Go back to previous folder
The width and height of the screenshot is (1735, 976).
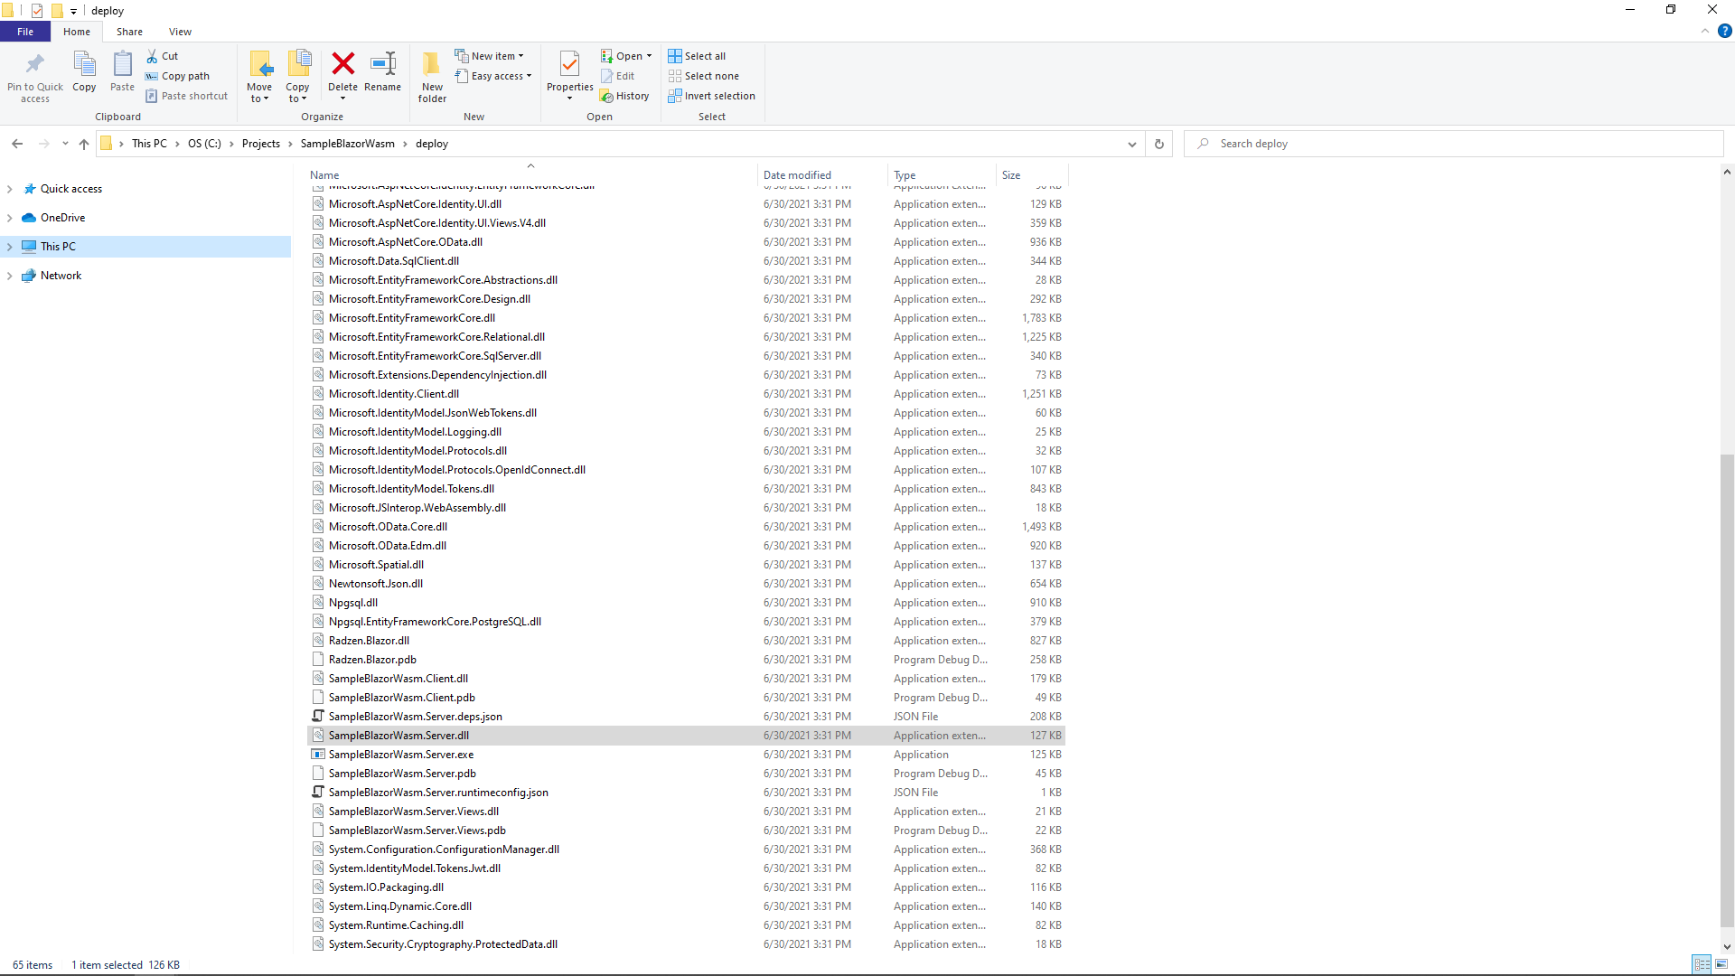[17, 144]
